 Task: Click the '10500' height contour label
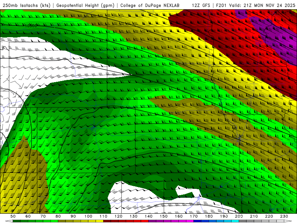pyautogui.click(x=31, y=26)
